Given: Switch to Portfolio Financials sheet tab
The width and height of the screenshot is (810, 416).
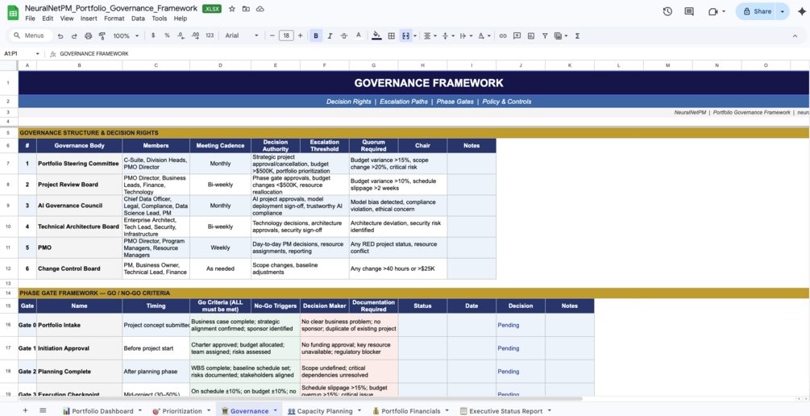Looking at the screenshot, I should pyautogui.click(x=411, y=411).
